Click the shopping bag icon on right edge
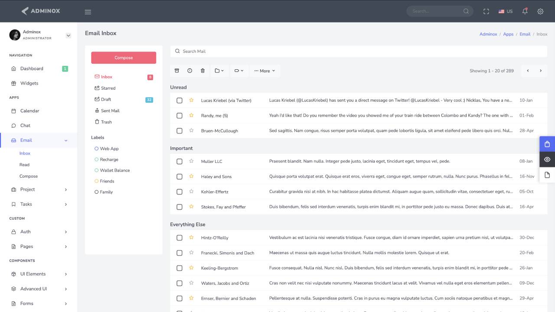 pyautogui.click(x=547, y=144)
